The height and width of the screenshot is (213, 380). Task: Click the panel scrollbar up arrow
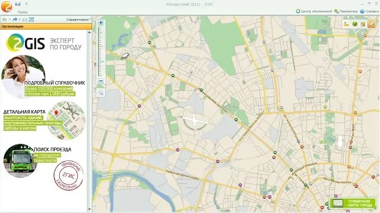(89, 32)
